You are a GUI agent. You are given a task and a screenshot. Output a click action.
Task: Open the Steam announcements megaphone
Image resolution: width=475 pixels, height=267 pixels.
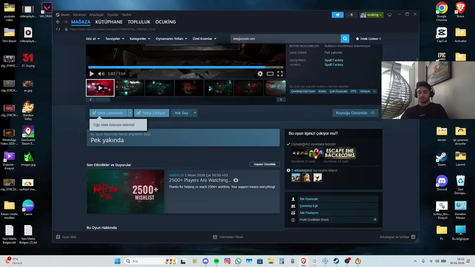338,15
